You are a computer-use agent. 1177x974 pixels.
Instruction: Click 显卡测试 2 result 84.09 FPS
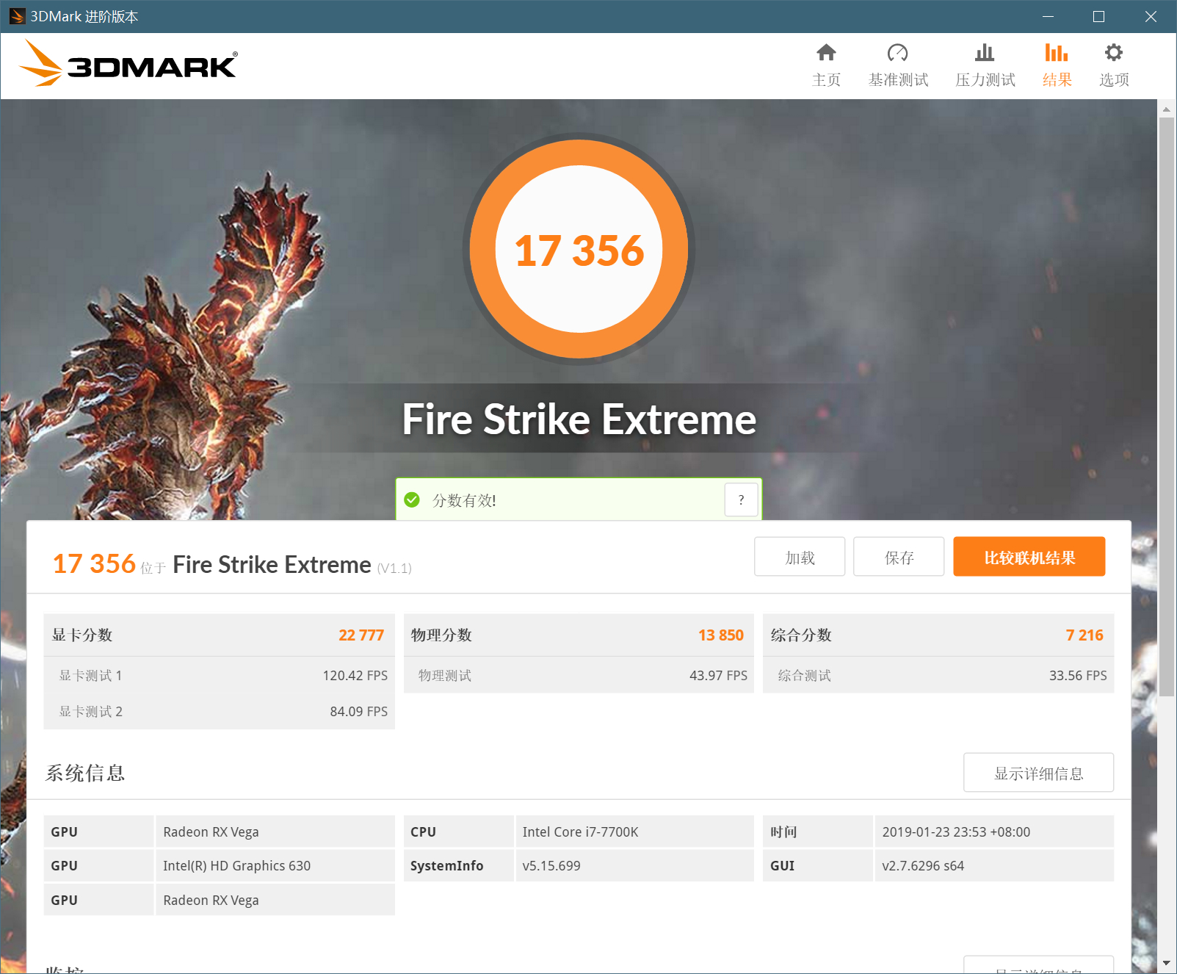click(x=359, y=712)
